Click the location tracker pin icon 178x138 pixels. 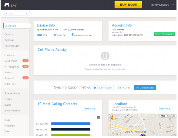(x=72, y=35)
